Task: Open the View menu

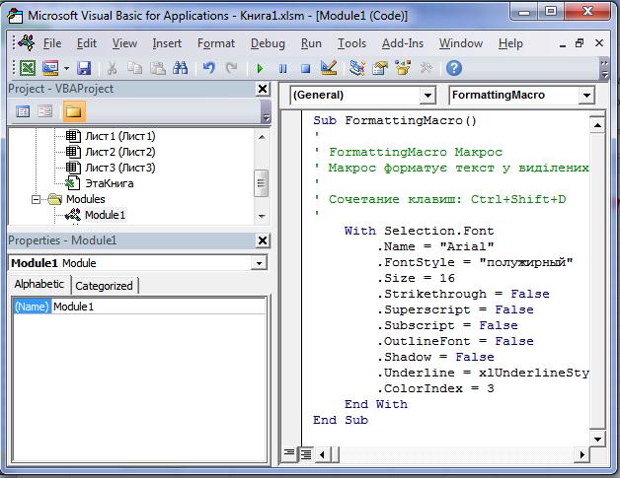Action: (x=124, y=43)
